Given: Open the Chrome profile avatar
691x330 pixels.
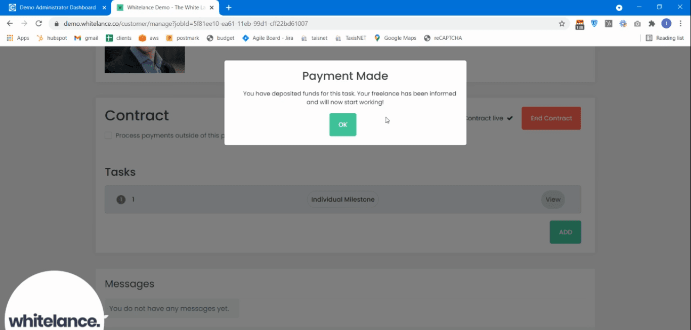Looking at the screenshot, I should [x=666, y=24].
